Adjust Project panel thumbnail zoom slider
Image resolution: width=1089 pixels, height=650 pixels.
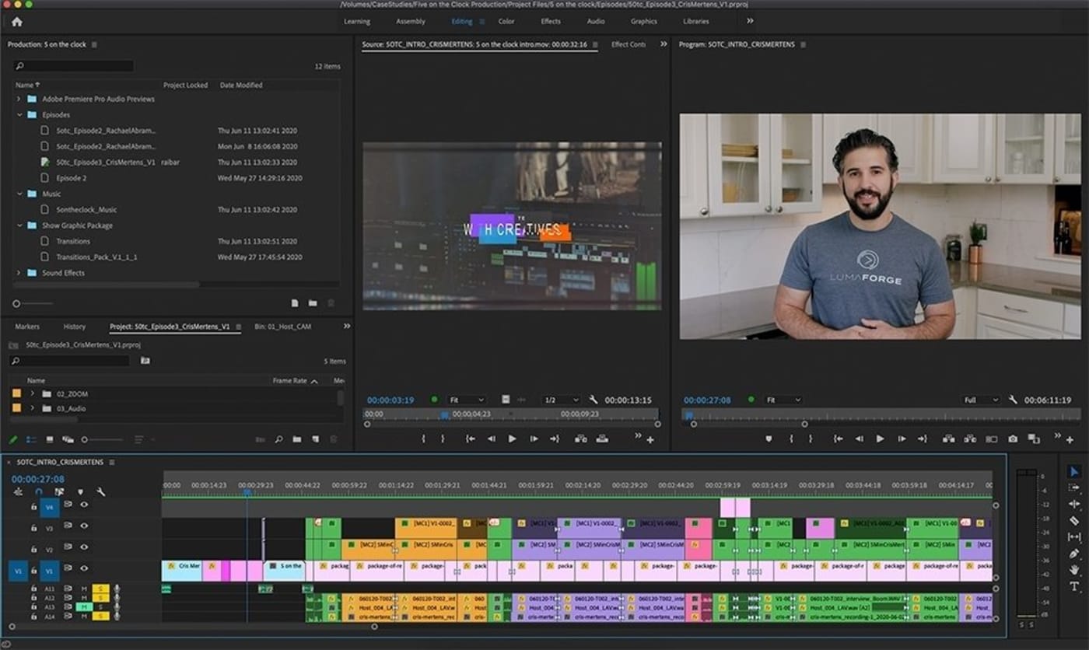tap(101, 439)
